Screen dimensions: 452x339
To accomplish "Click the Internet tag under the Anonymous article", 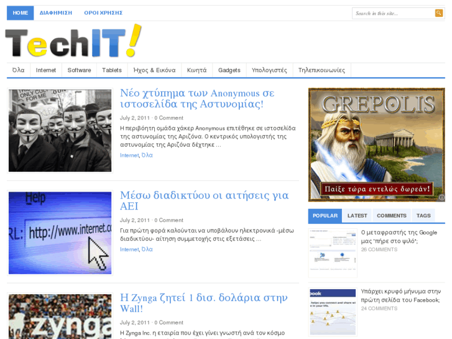I will click(129, 156).
